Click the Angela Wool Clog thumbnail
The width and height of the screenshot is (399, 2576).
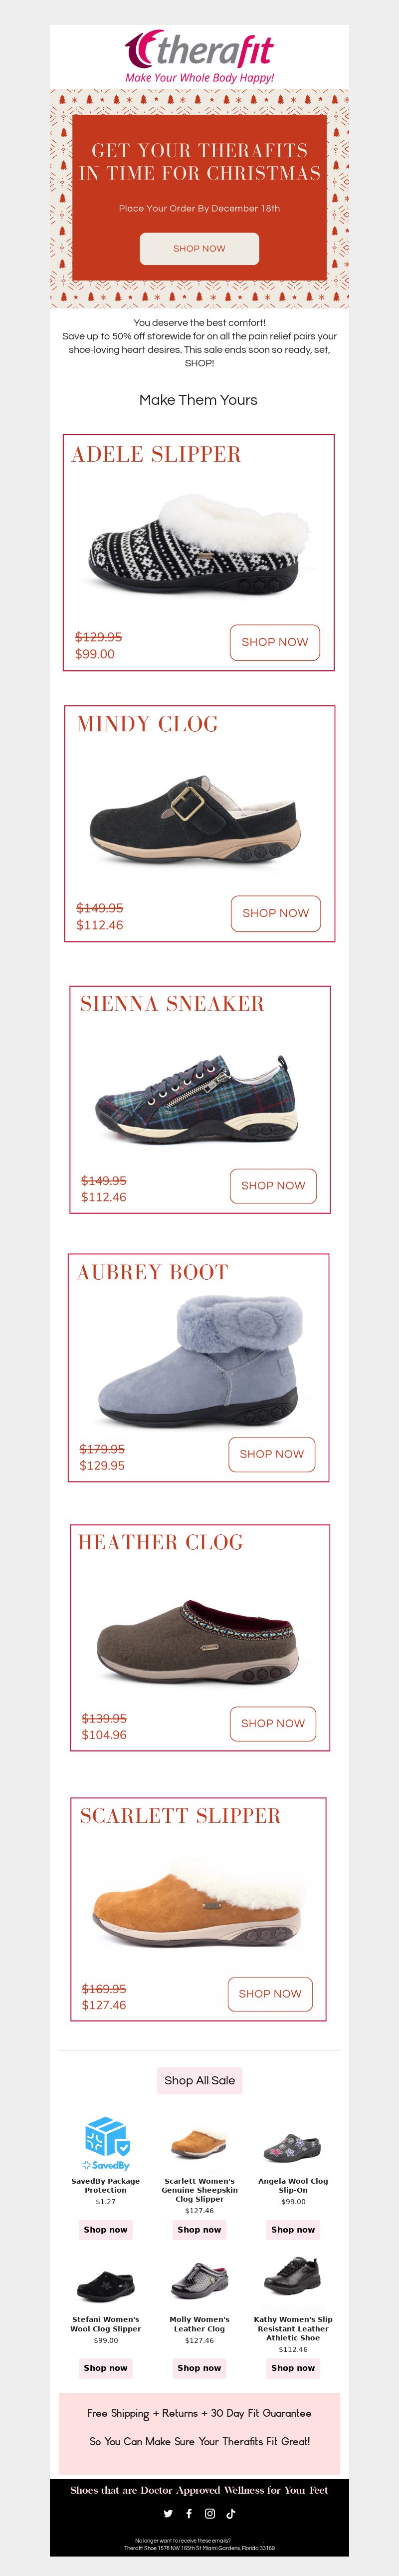click(x=293, y=2145)
